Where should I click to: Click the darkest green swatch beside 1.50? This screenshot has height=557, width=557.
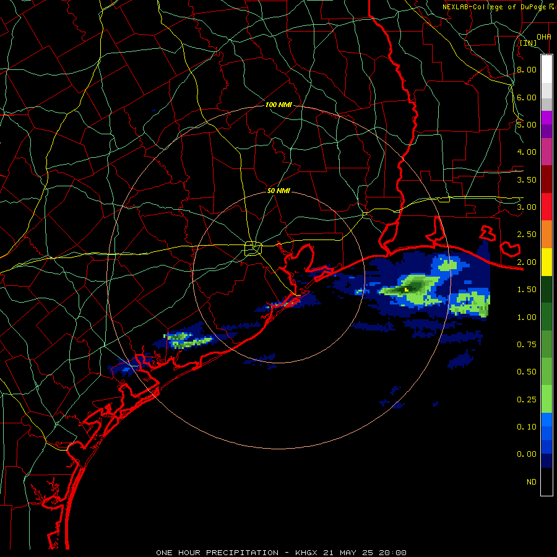pos(546,289)
